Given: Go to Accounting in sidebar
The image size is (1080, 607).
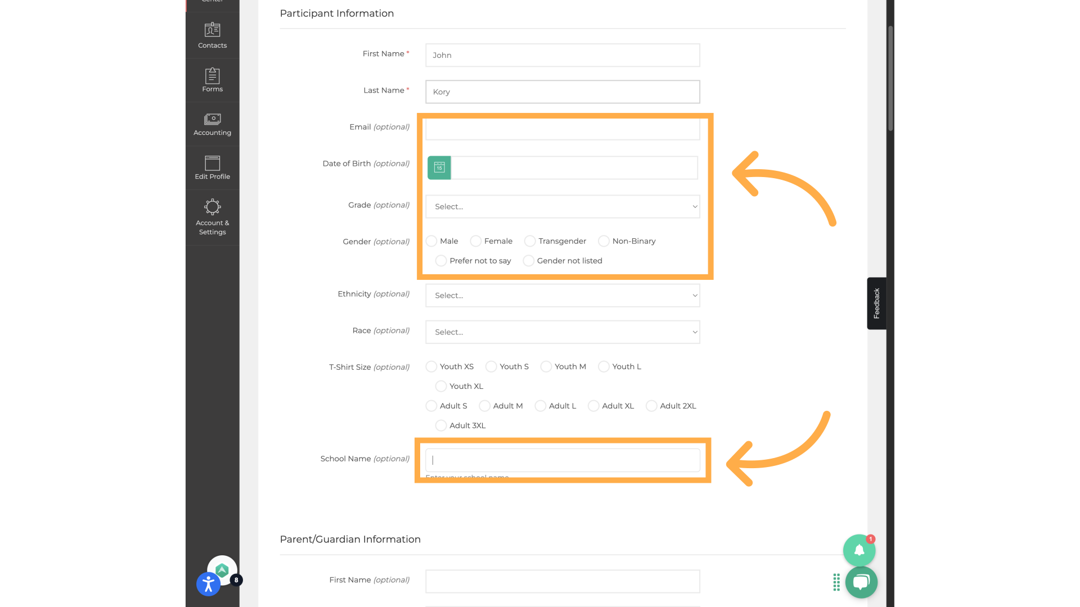Looking at the screenshot, I should 212,124.
